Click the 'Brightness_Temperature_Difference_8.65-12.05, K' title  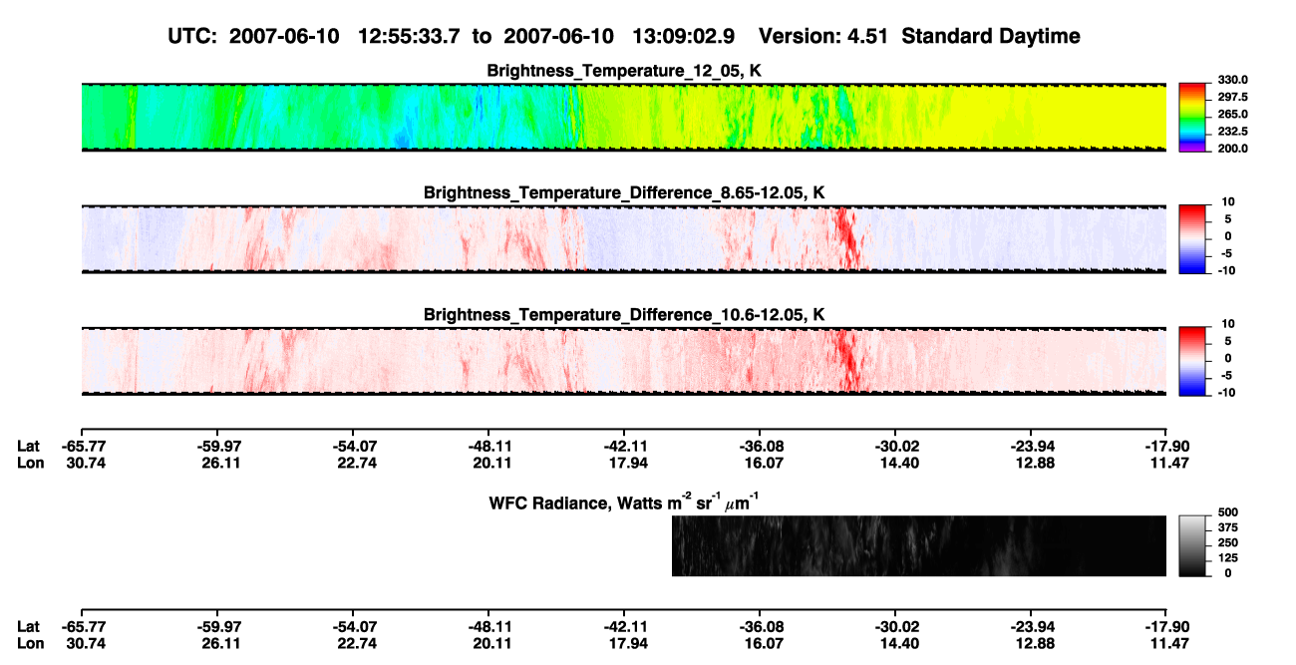coord(624,191)
